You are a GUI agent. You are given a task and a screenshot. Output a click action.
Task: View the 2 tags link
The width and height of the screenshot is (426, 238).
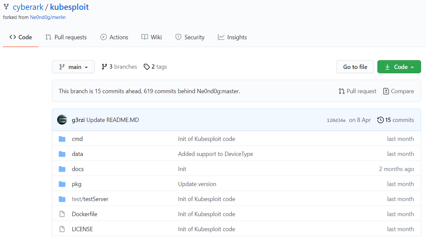coord(155,67)
